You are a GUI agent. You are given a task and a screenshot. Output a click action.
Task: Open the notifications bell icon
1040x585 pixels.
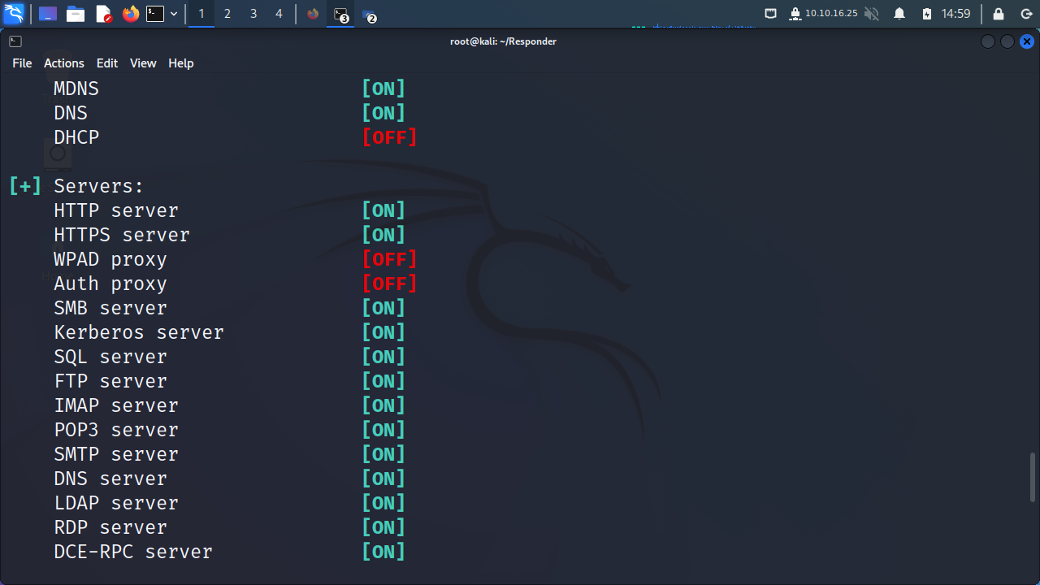point(899,14)
